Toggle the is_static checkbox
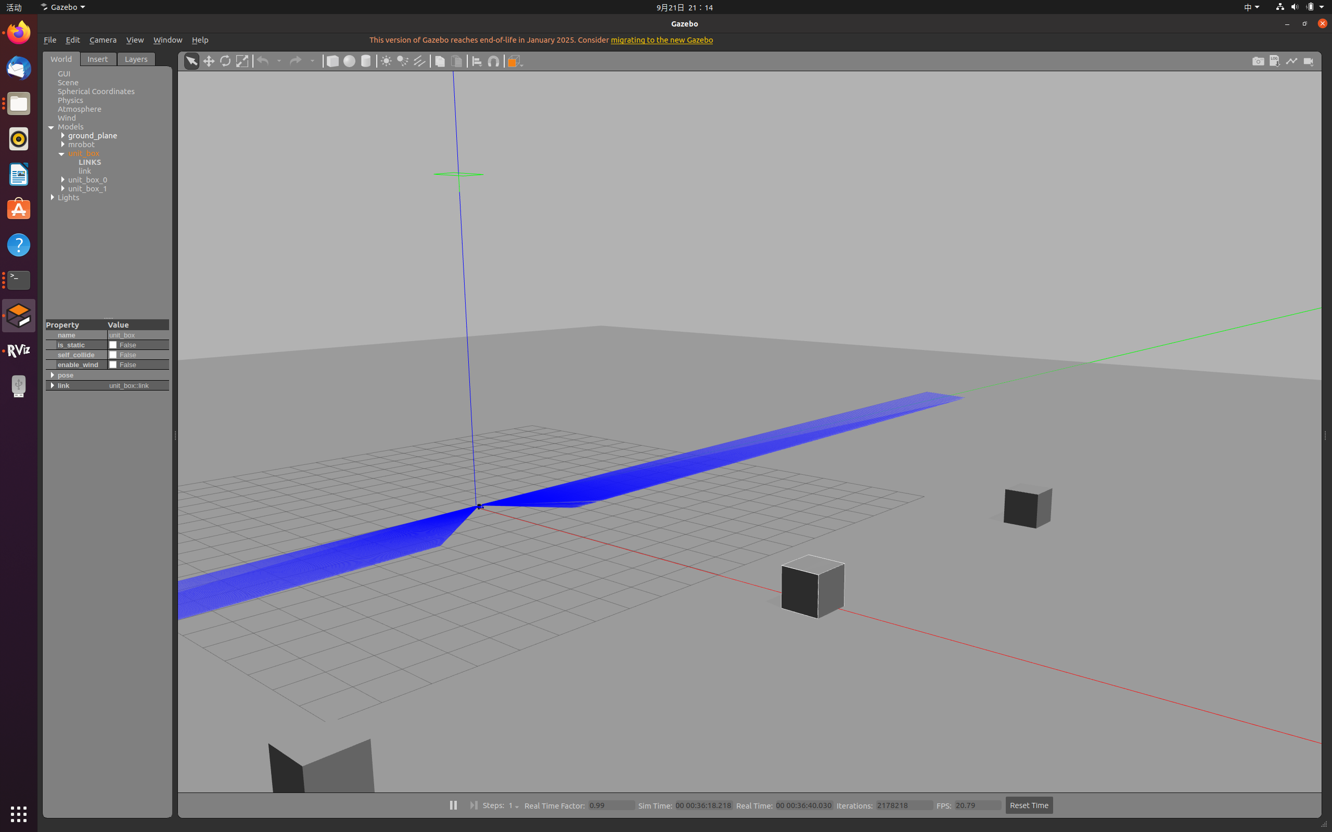 [113, 345]
